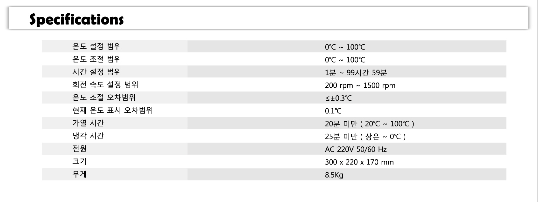
Task: Click the 300 x 220 x 170 mm value
Action: click(359, 162)
